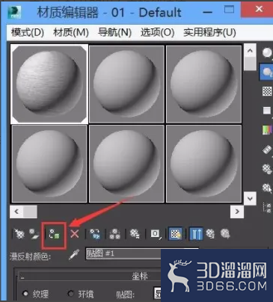The height and width of the screenshot is (302, 273).
Task: Click sample slots scroll down arrow
Action: coord(250,198)
